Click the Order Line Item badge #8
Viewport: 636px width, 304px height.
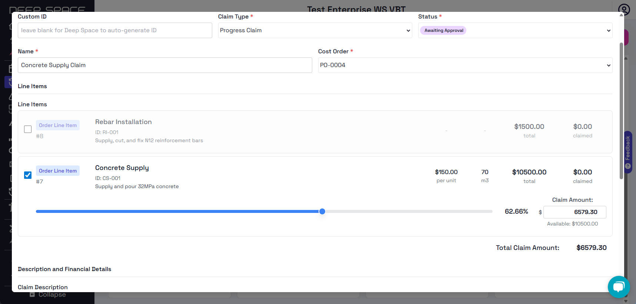58,125
